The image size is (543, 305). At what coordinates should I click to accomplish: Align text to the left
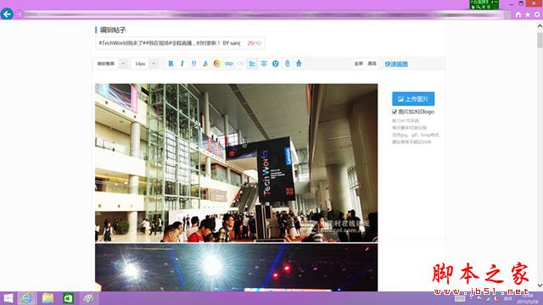252,64
